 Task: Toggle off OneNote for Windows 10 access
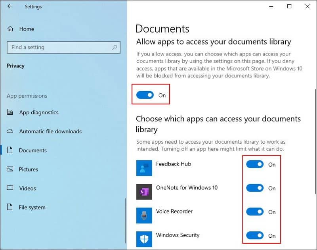[x=255, y=188]
